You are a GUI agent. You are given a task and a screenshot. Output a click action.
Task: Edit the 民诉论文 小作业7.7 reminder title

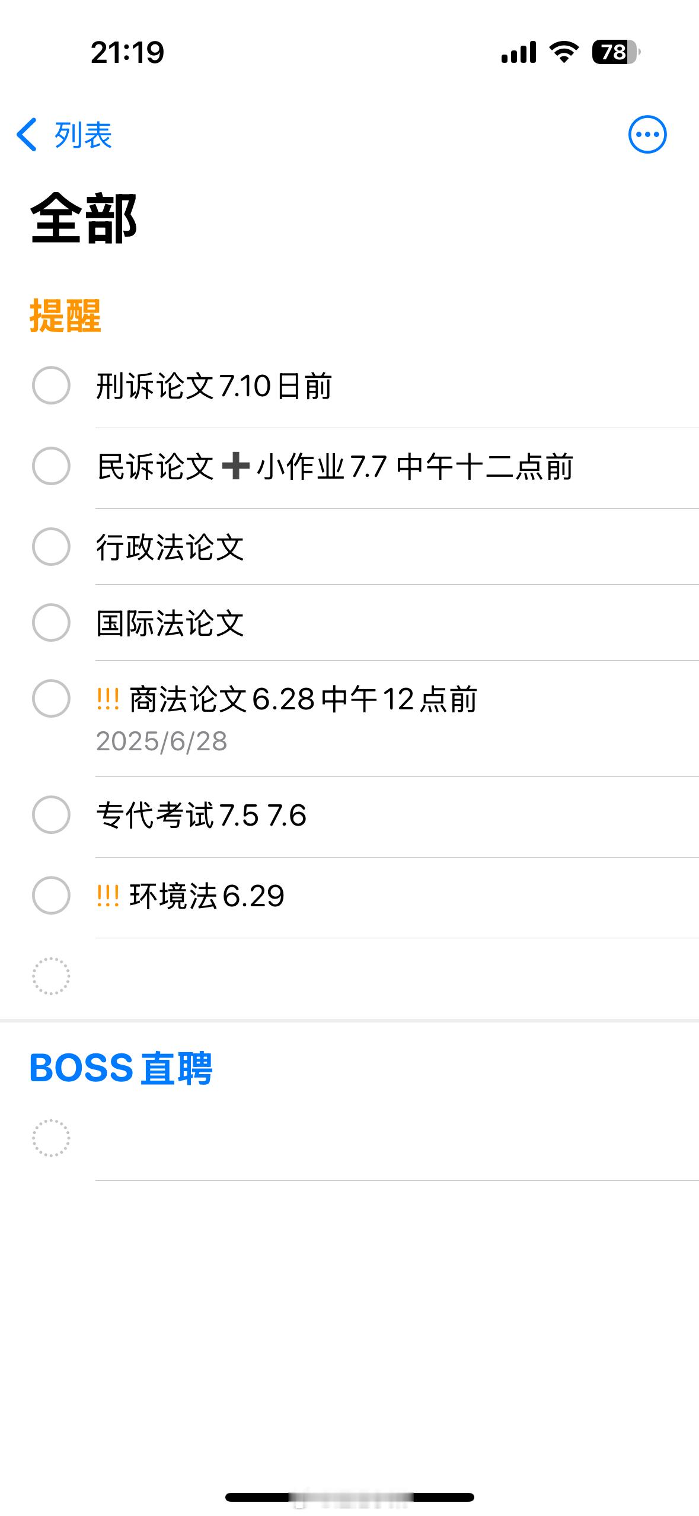pos(335,466)
